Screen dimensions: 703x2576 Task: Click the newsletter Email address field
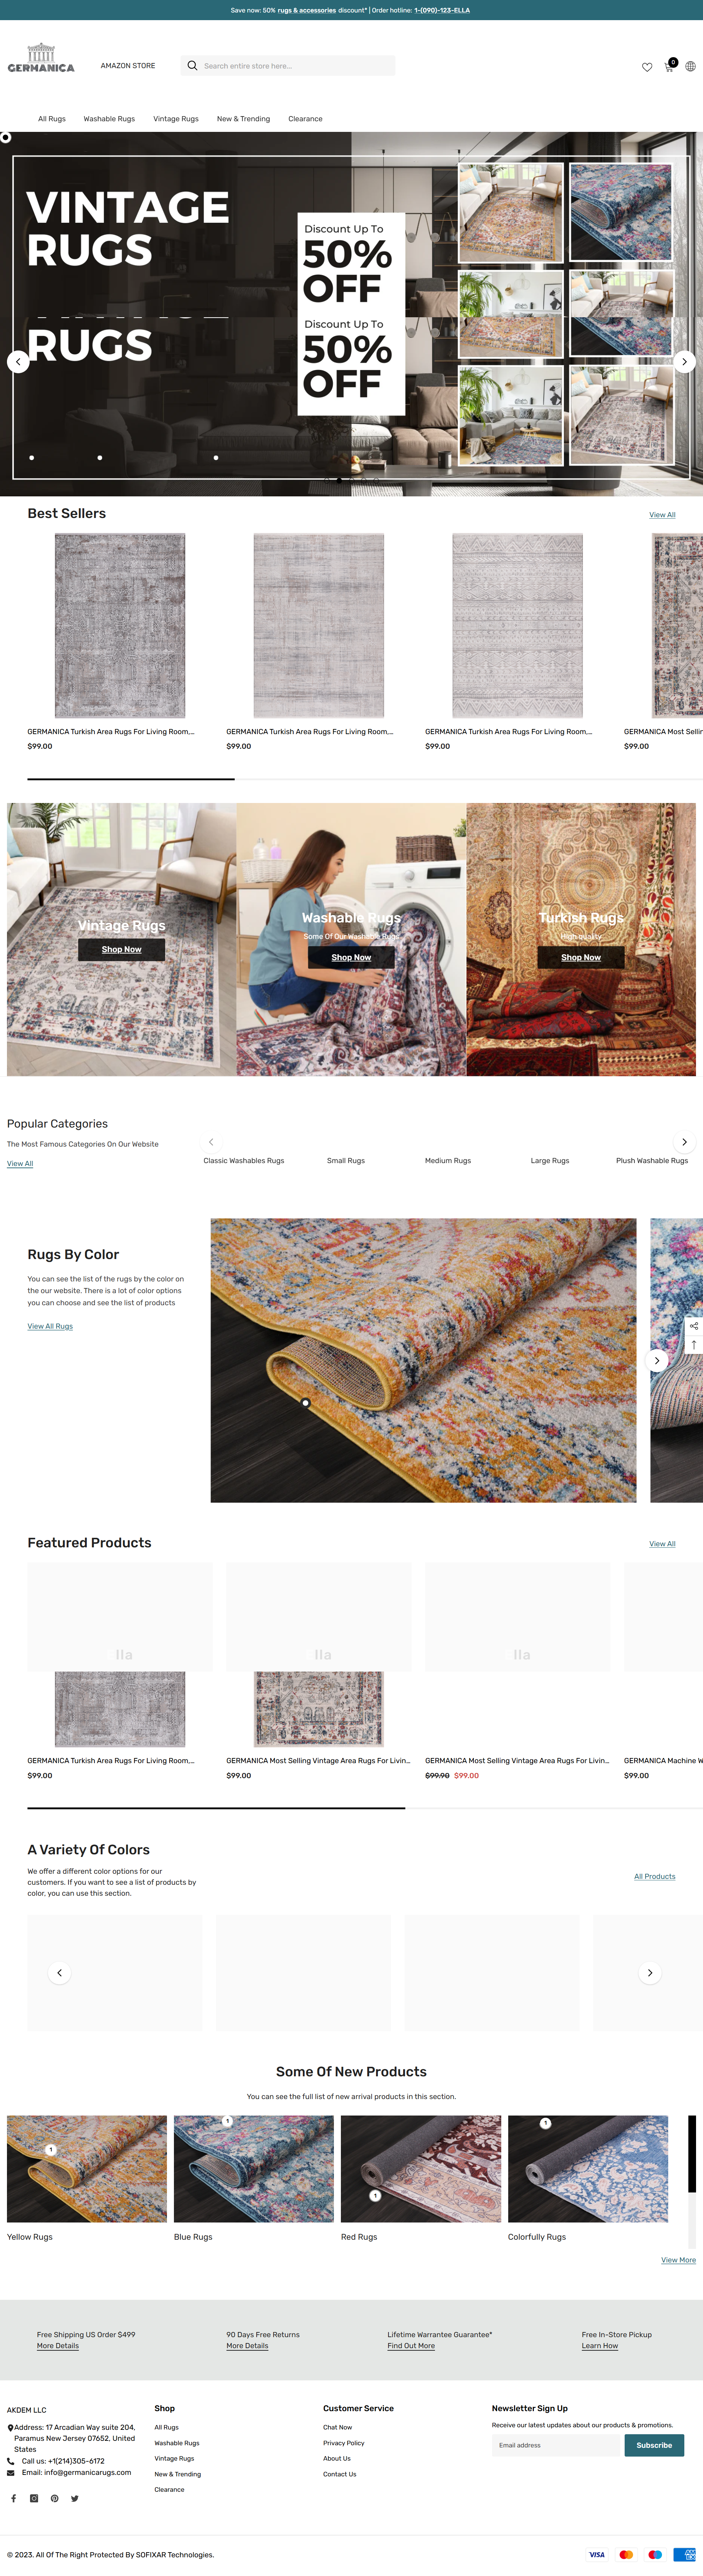point(556,2445)
